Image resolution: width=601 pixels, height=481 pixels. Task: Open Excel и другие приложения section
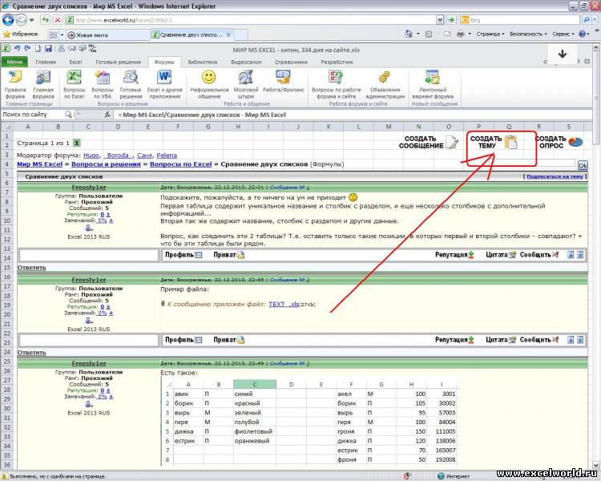tap(164, 85)
